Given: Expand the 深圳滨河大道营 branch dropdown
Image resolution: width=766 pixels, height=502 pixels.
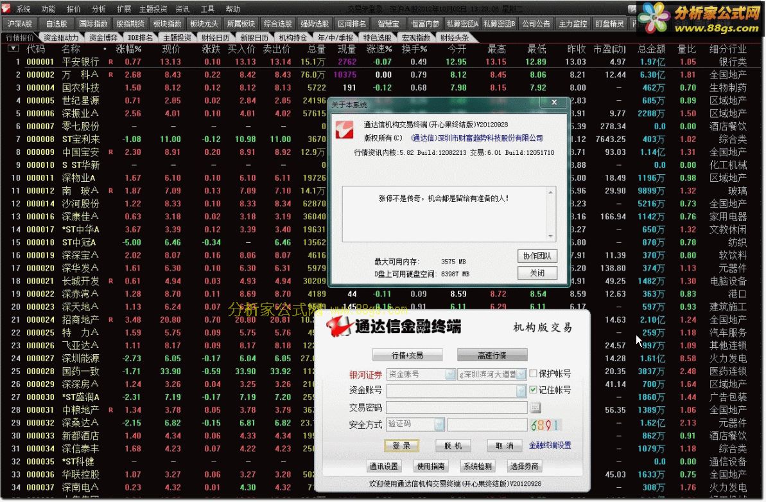Looking at the screenshot, I should (521, 374).
